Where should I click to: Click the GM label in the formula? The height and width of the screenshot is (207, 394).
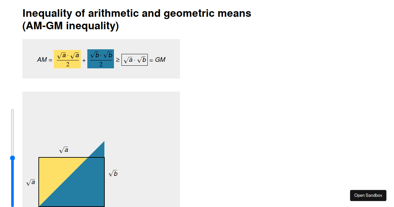click(161, 59)
